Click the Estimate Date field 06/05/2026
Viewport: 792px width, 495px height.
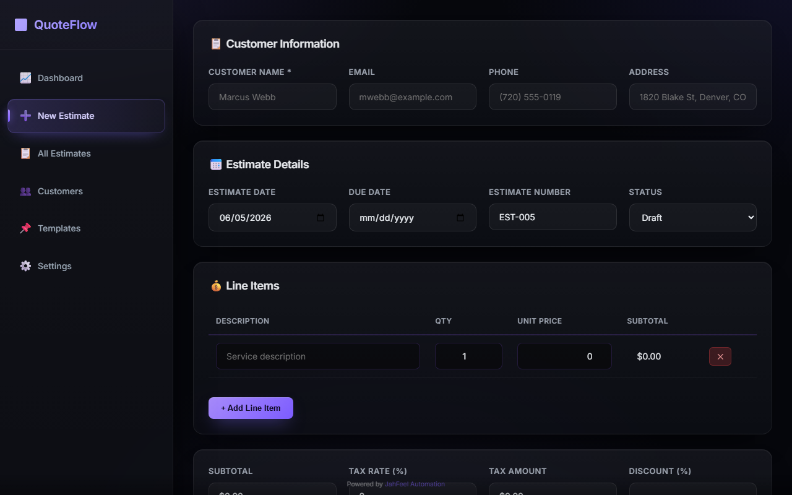pyautogui.click(x=272, y=218)
